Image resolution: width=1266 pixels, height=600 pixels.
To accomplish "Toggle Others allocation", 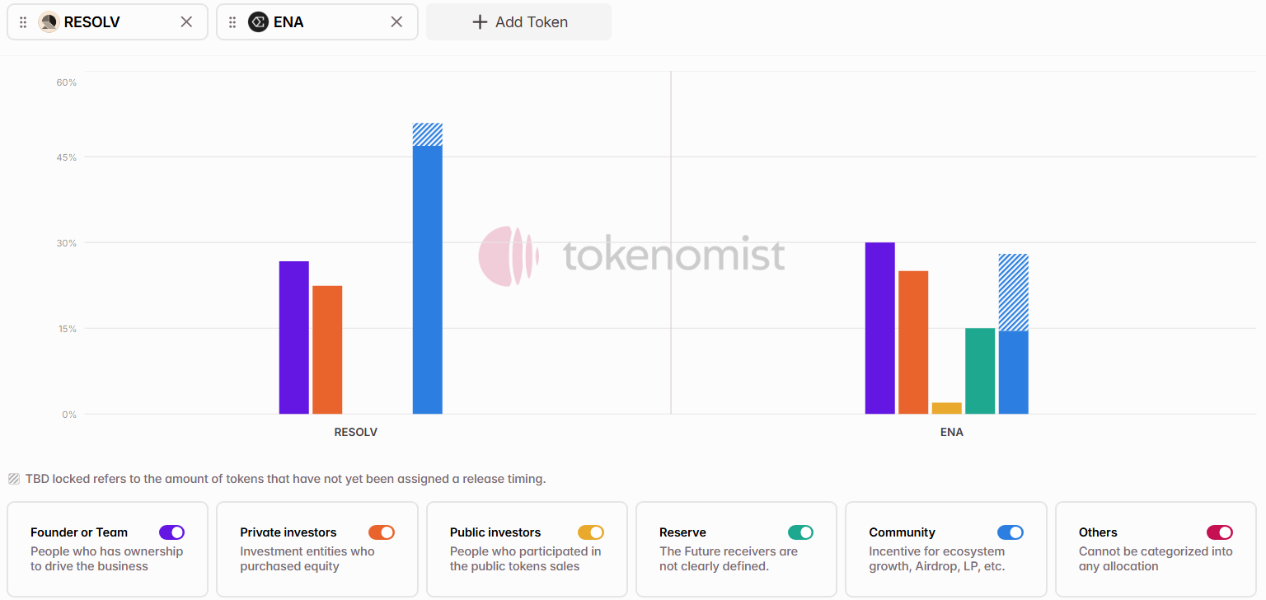I will tap(1220, 532).
